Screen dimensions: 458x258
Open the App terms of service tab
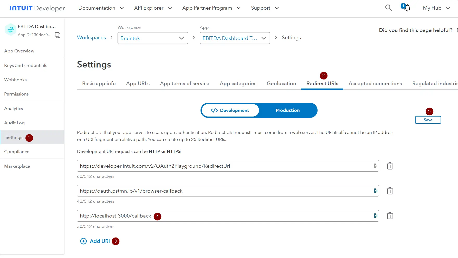tap(185, 83)
